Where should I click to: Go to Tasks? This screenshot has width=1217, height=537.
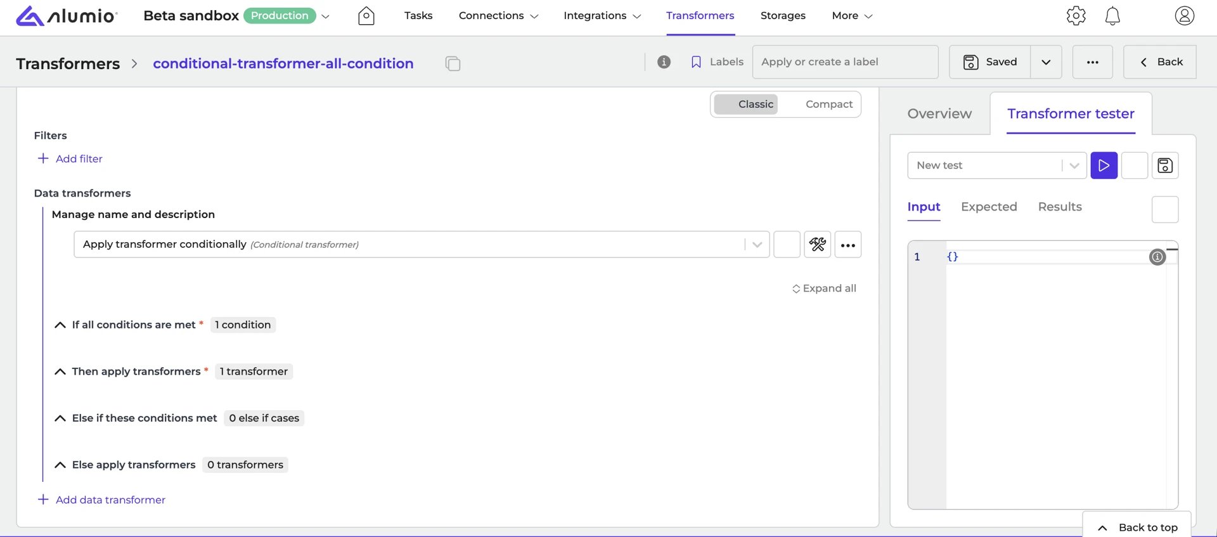[x=418, y=16]
